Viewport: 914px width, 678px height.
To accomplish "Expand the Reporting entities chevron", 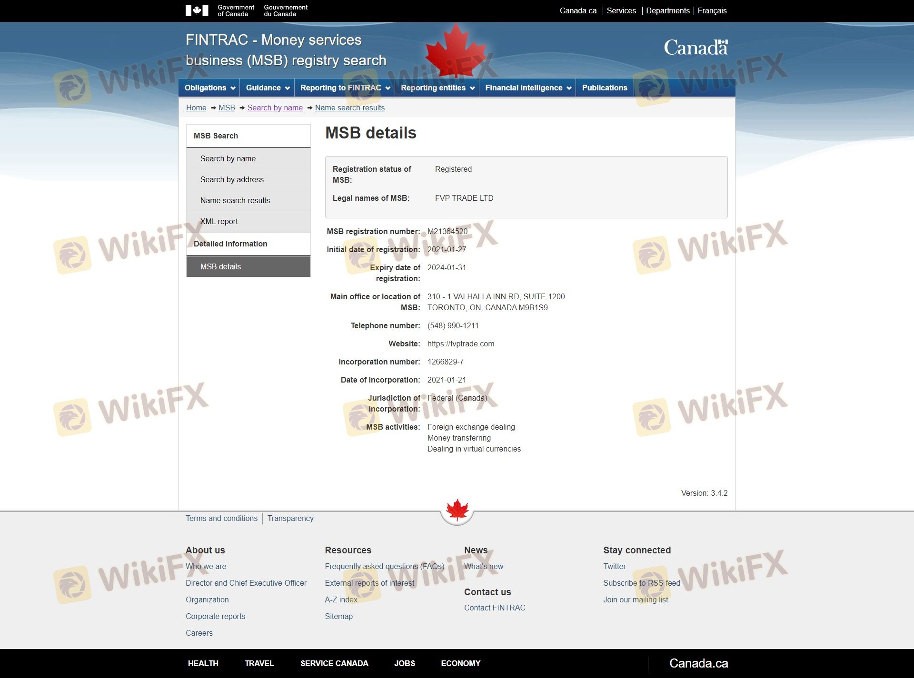I will coord(472,88).
